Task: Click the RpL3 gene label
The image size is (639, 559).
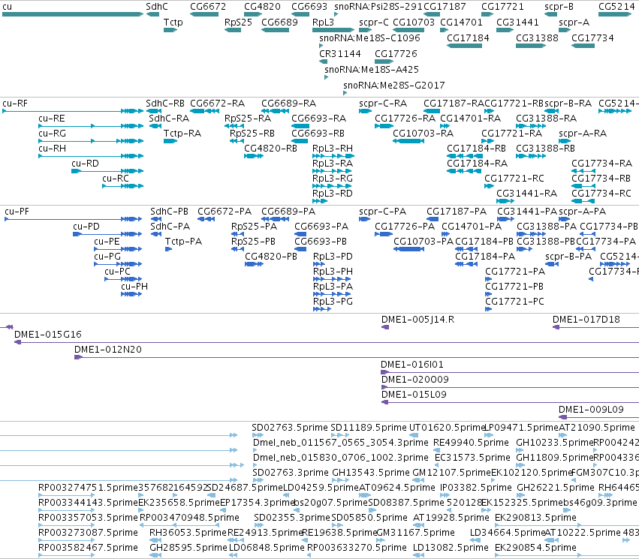Action: point(323,23)
